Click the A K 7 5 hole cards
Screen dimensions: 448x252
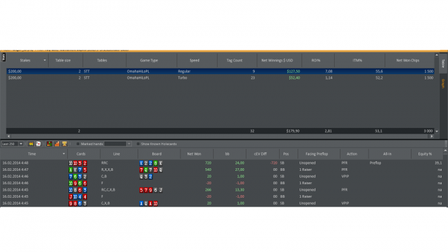77,169
